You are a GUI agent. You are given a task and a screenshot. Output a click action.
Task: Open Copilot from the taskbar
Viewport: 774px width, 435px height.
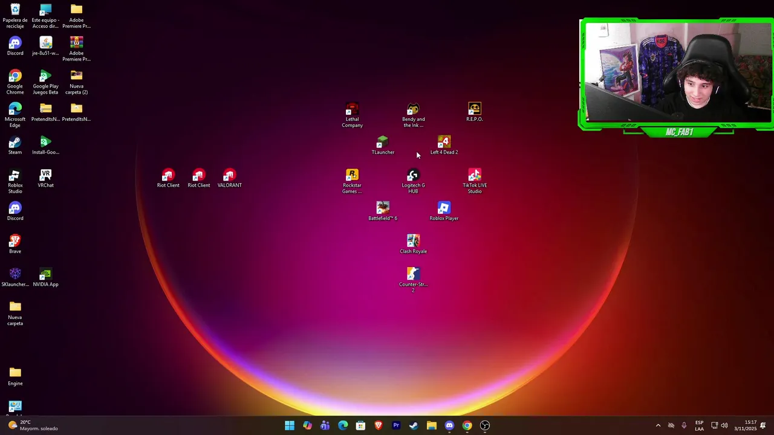(x=307, y=425)
